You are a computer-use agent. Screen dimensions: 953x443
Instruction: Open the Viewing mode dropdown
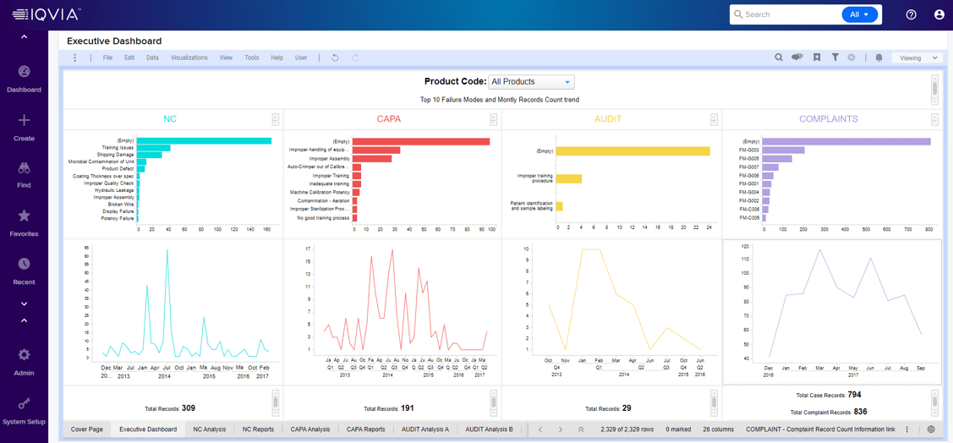tap(917, 57)
